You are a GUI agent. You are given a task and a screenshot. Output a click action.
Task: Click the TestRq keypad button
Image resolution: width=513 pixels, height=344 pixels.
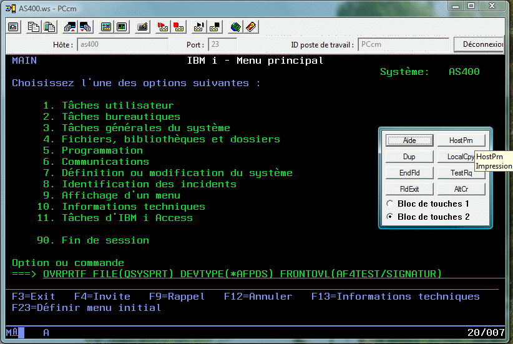pyautogui.click(x=461, y=173)
